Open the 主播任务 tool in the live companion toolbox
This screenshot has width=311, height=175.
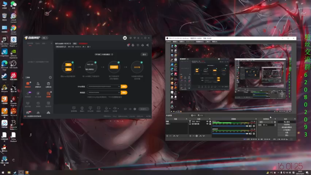coord(48,85)
